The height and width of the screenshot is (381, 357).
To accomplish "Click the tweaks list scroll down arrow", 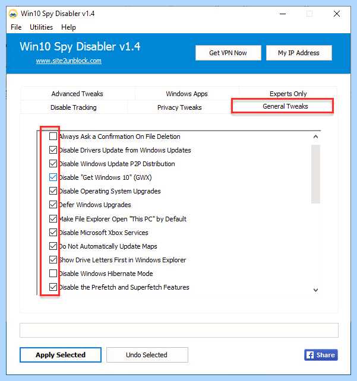I will pos(315,290).
